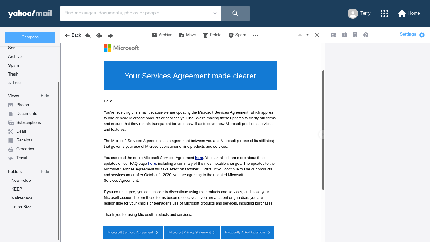The height and width of the screenshot is (242, 430).
Task: Compose a new email
Action: point(30,37)
